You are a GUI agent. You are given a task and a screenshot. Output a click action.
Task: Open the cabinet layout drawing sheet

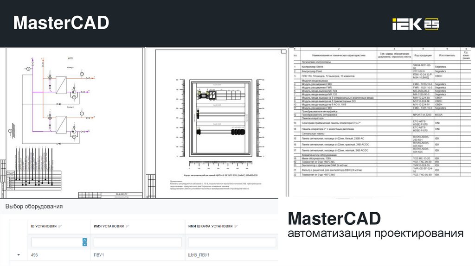pos(216,122)
